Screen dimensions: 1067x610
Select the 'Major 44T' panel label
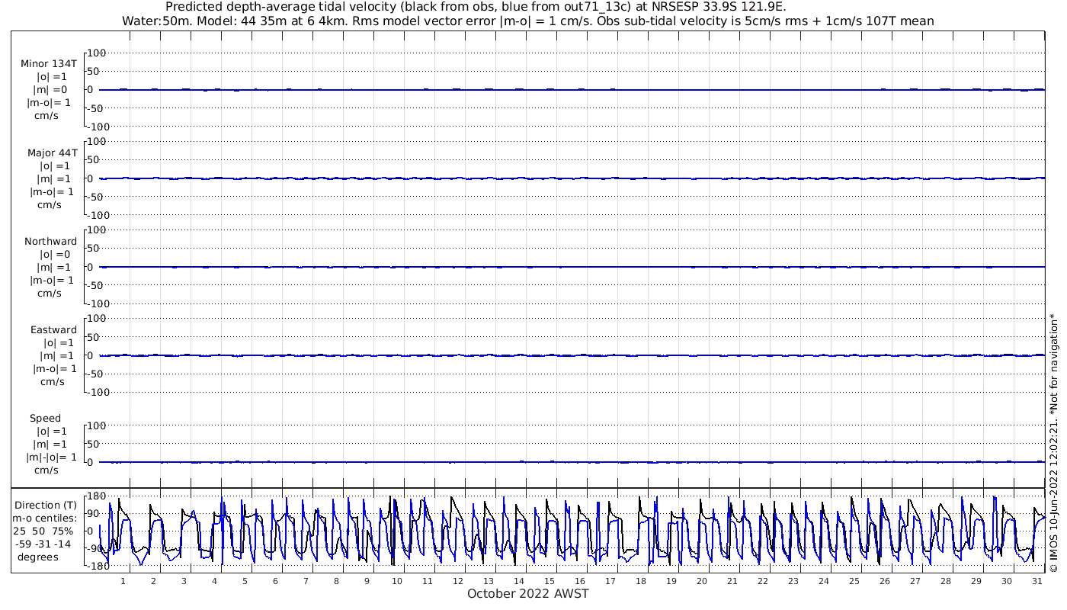51,152
